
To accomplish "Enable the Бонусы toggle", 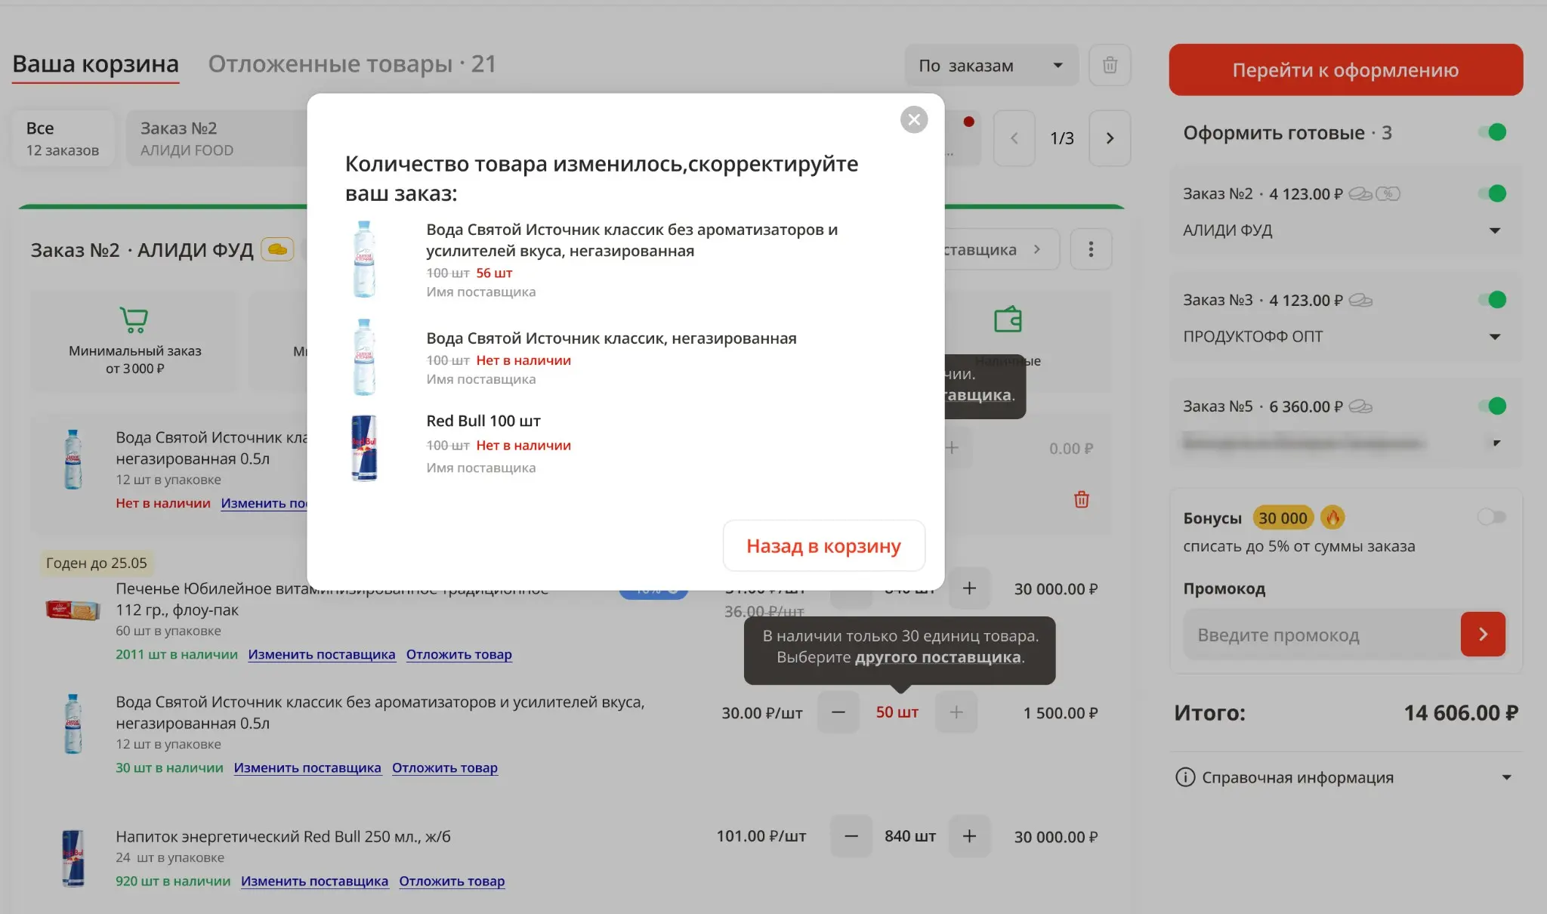I will (1492, 517).
